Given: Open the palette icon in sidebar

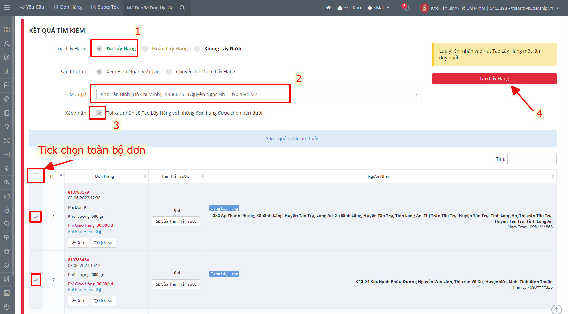Looking at the screenshot, I should (7, 99).
